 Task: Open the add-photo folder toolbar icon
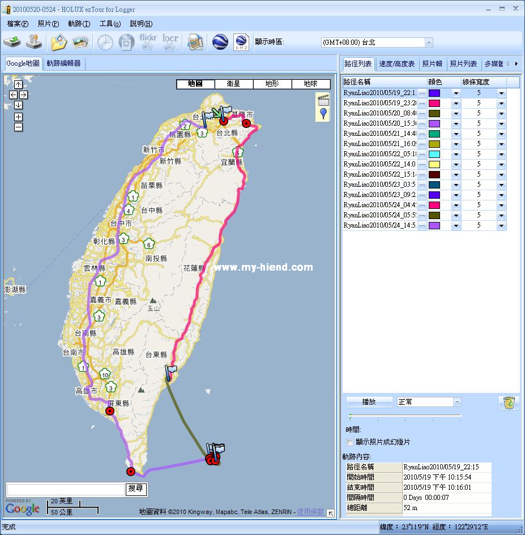click(x=59, y=42)
